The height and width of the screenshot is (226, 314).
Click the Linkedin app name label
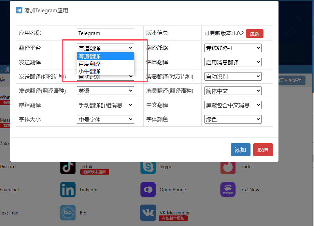88,190
